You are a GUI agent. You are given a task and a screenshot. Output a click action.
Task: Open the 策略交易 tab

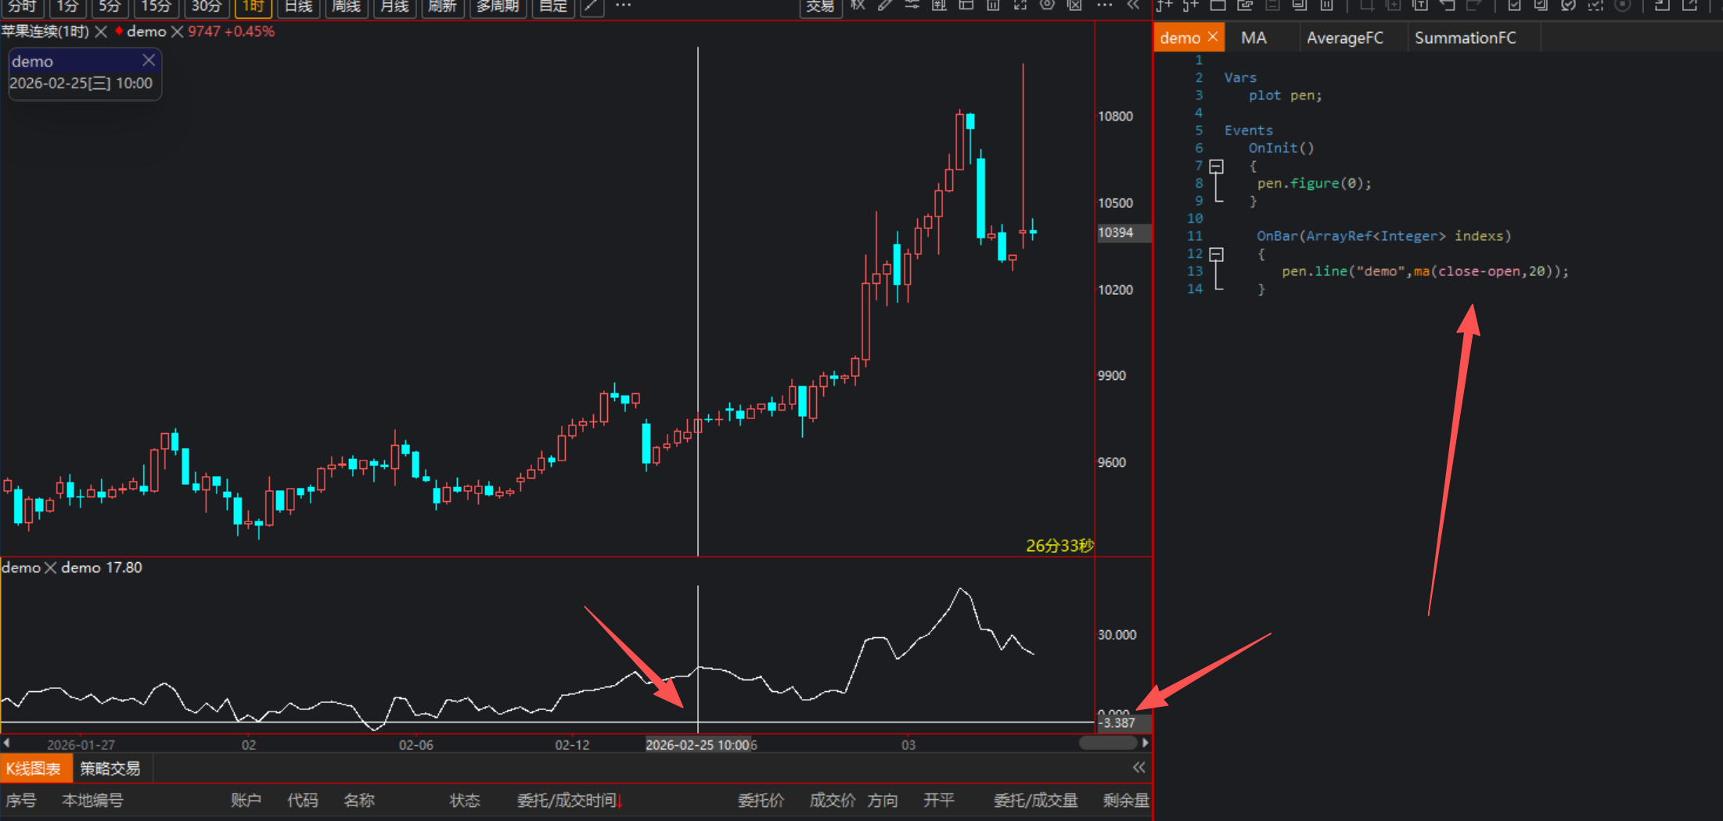[110, 769]
